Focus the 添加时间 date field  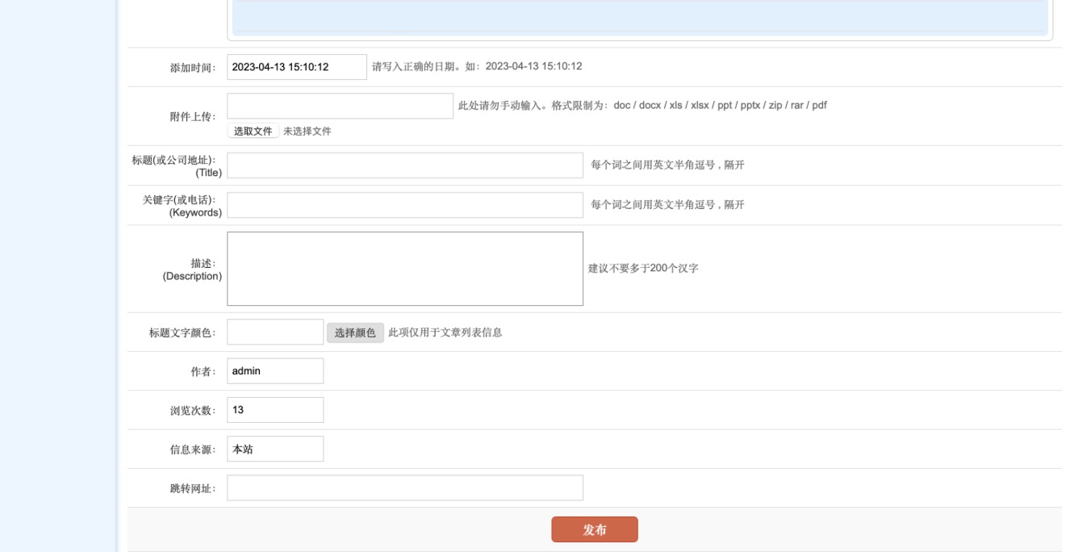point(296,67)
